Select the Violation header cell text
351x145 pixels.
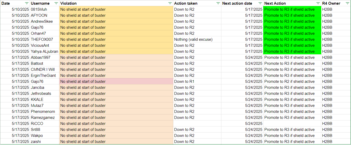(69, 3)
